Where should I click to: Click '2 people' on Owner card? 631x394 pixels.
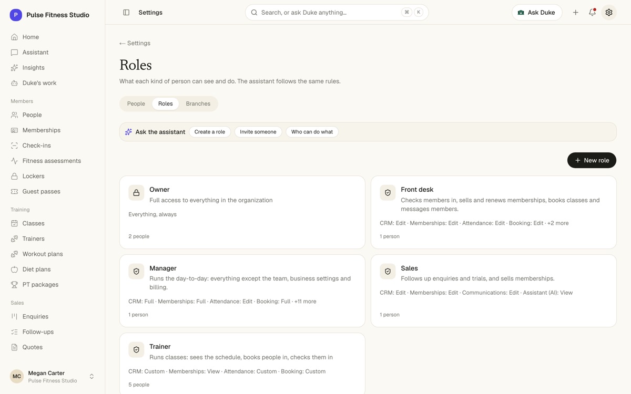[139, 236]
